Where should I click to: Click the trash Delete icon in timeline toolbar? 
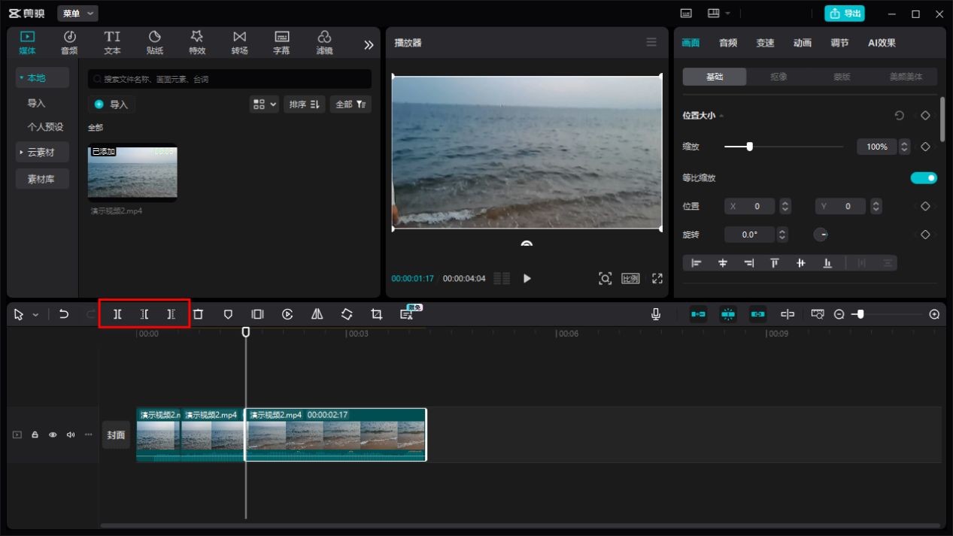(198, 314)
